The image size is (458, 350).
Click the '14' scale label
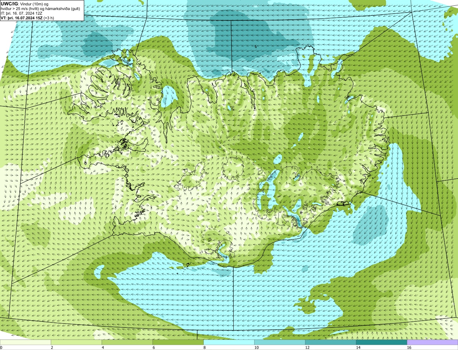358,347
